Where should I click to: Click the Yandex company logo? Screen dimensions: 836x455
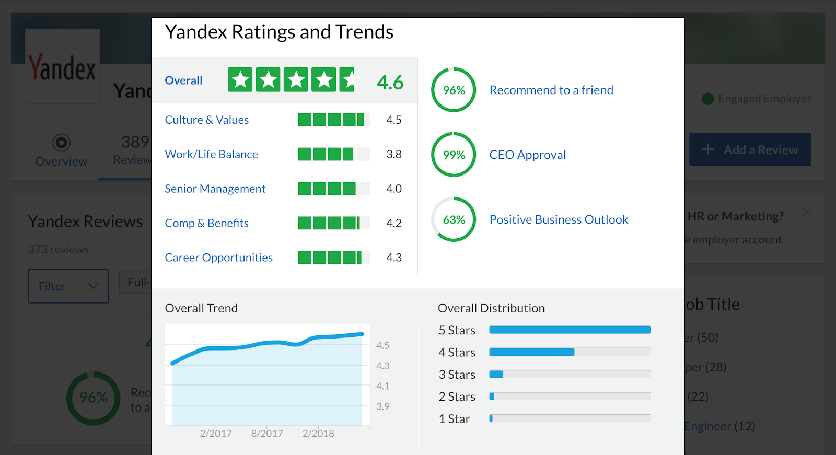pyautogui.click(x=62, y=66)
